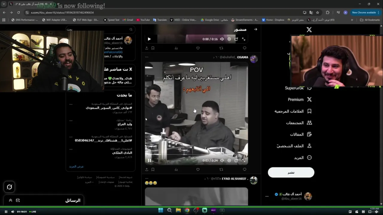This screenshot has height=215, width=383.
Task: Open File Explorer from the taskbar
Action: (178, 210)
